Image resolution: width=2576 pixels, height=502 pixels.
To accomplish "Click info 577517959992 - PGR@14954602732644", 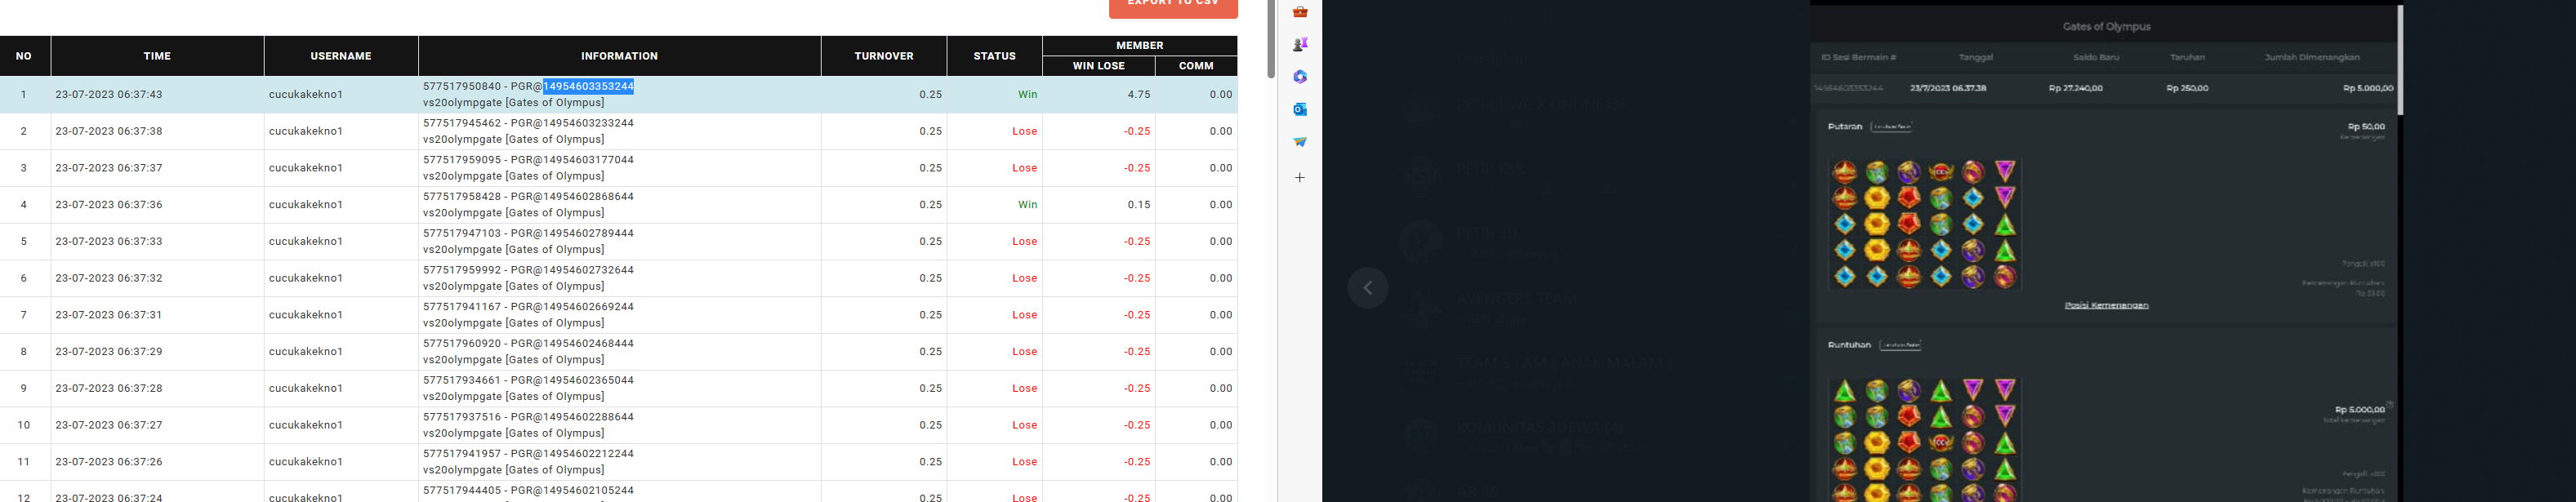I will coord(528,270).
